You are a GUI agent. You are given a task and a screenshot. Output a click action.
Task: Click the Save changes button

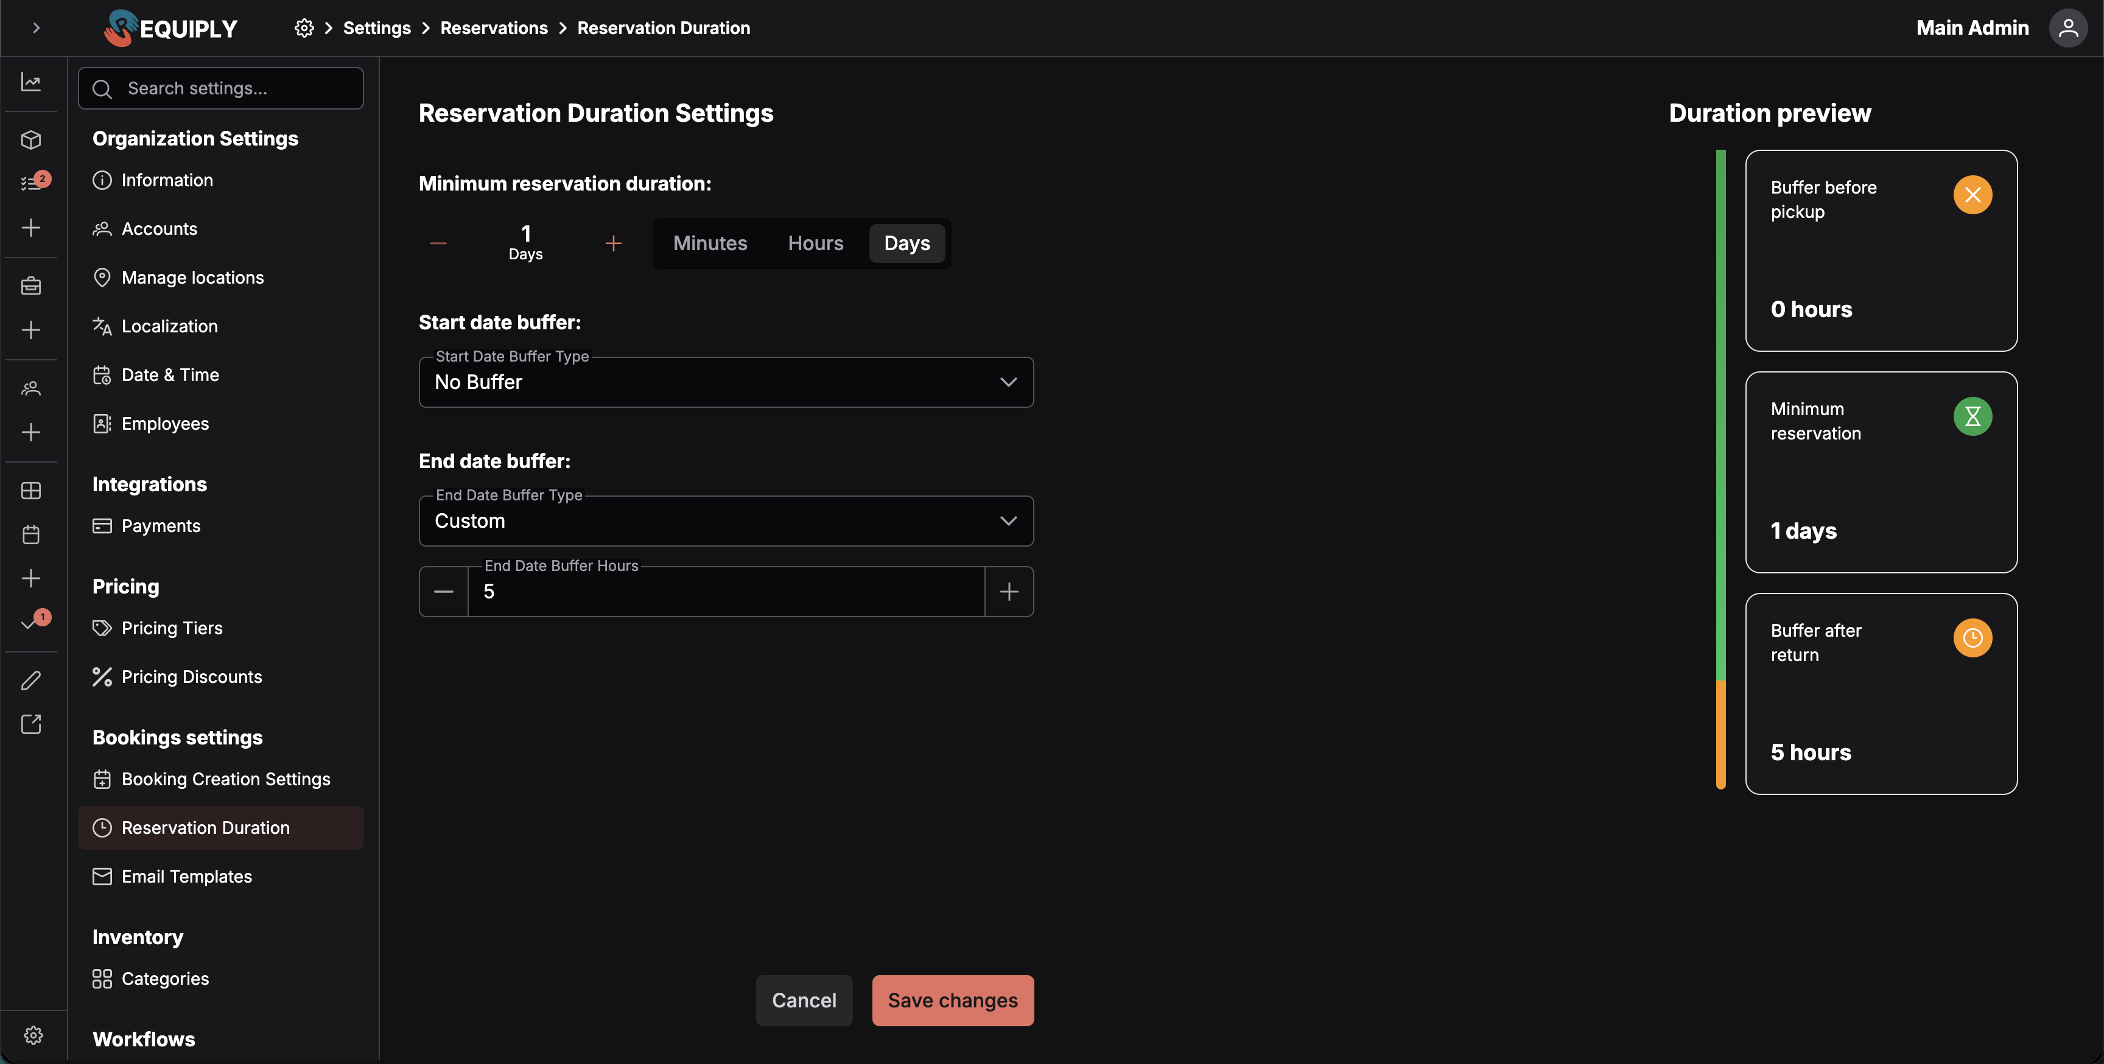coord(952,1000)
